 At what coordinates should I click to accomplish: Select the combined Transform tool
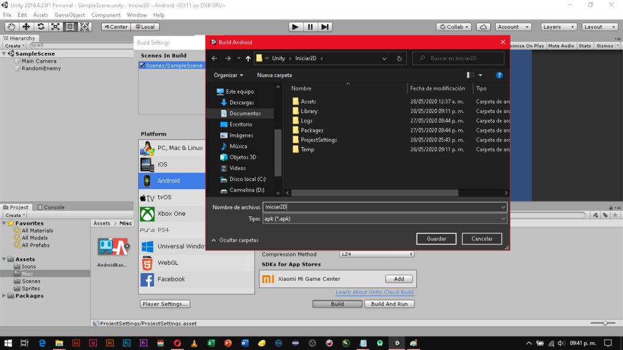click(85, 27)
